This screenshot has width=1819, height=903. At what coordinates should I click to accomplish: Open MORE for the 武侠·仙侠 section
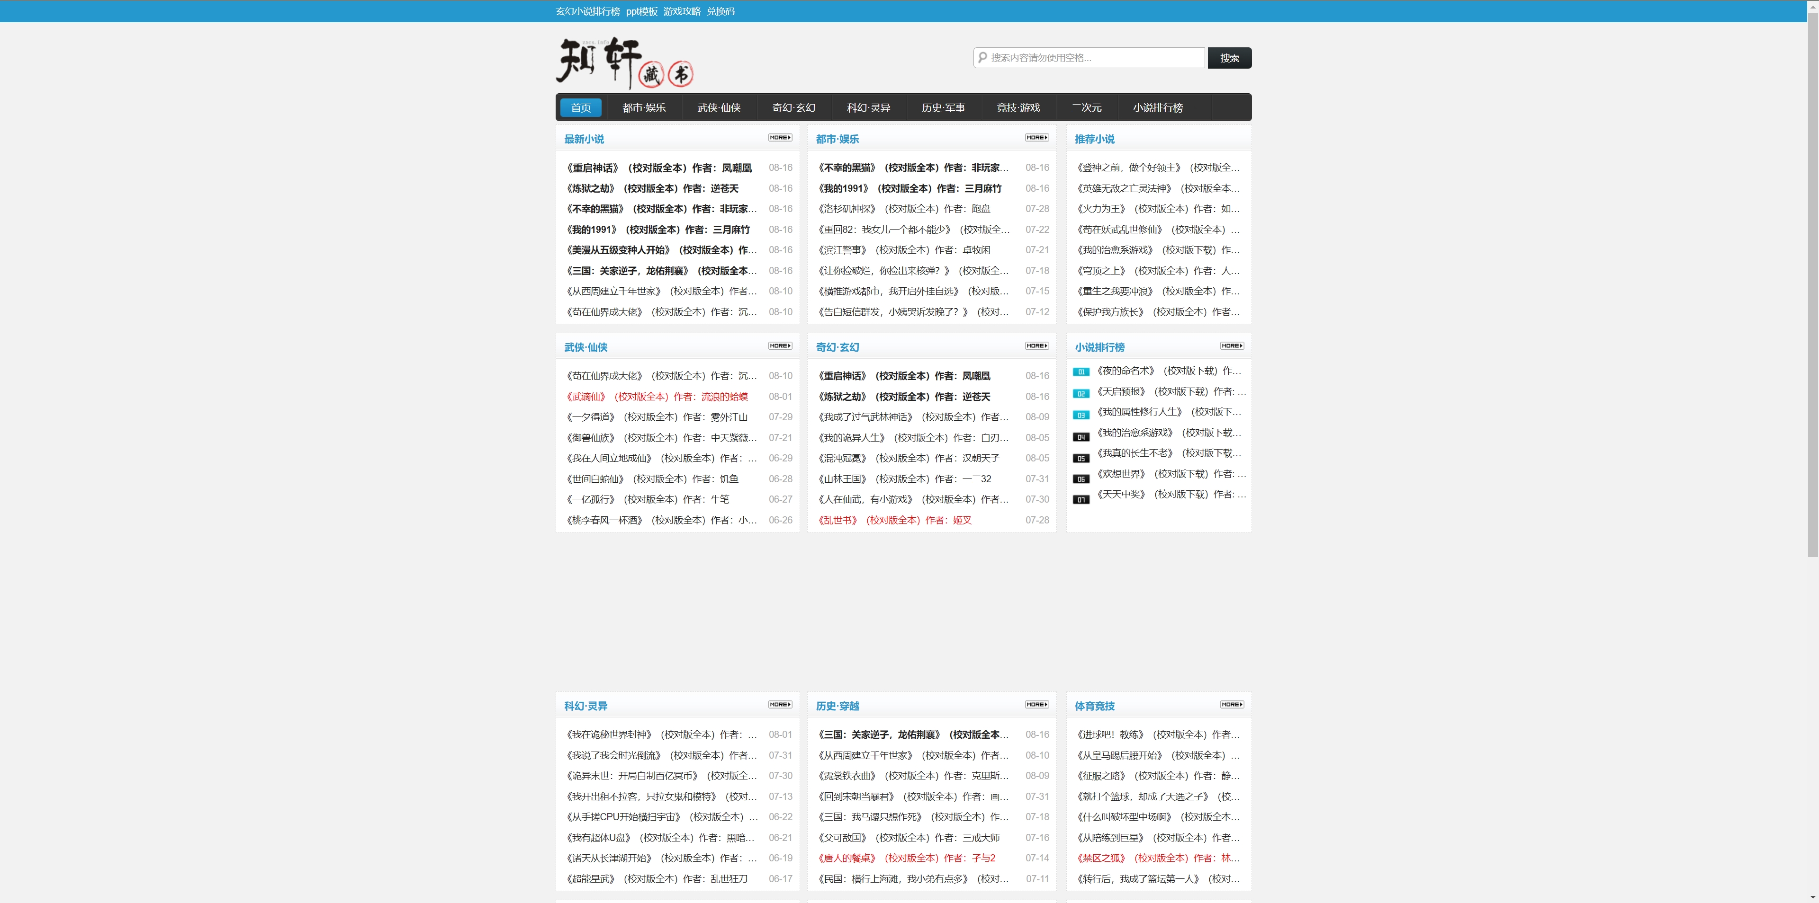tap(780, 345)
